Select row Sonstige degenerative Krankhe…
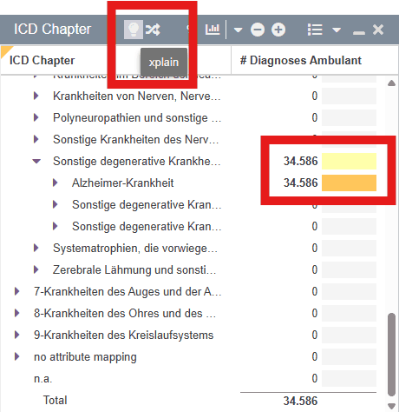The width and height of the screenshot is (399, 412). [x=137, y=161]
